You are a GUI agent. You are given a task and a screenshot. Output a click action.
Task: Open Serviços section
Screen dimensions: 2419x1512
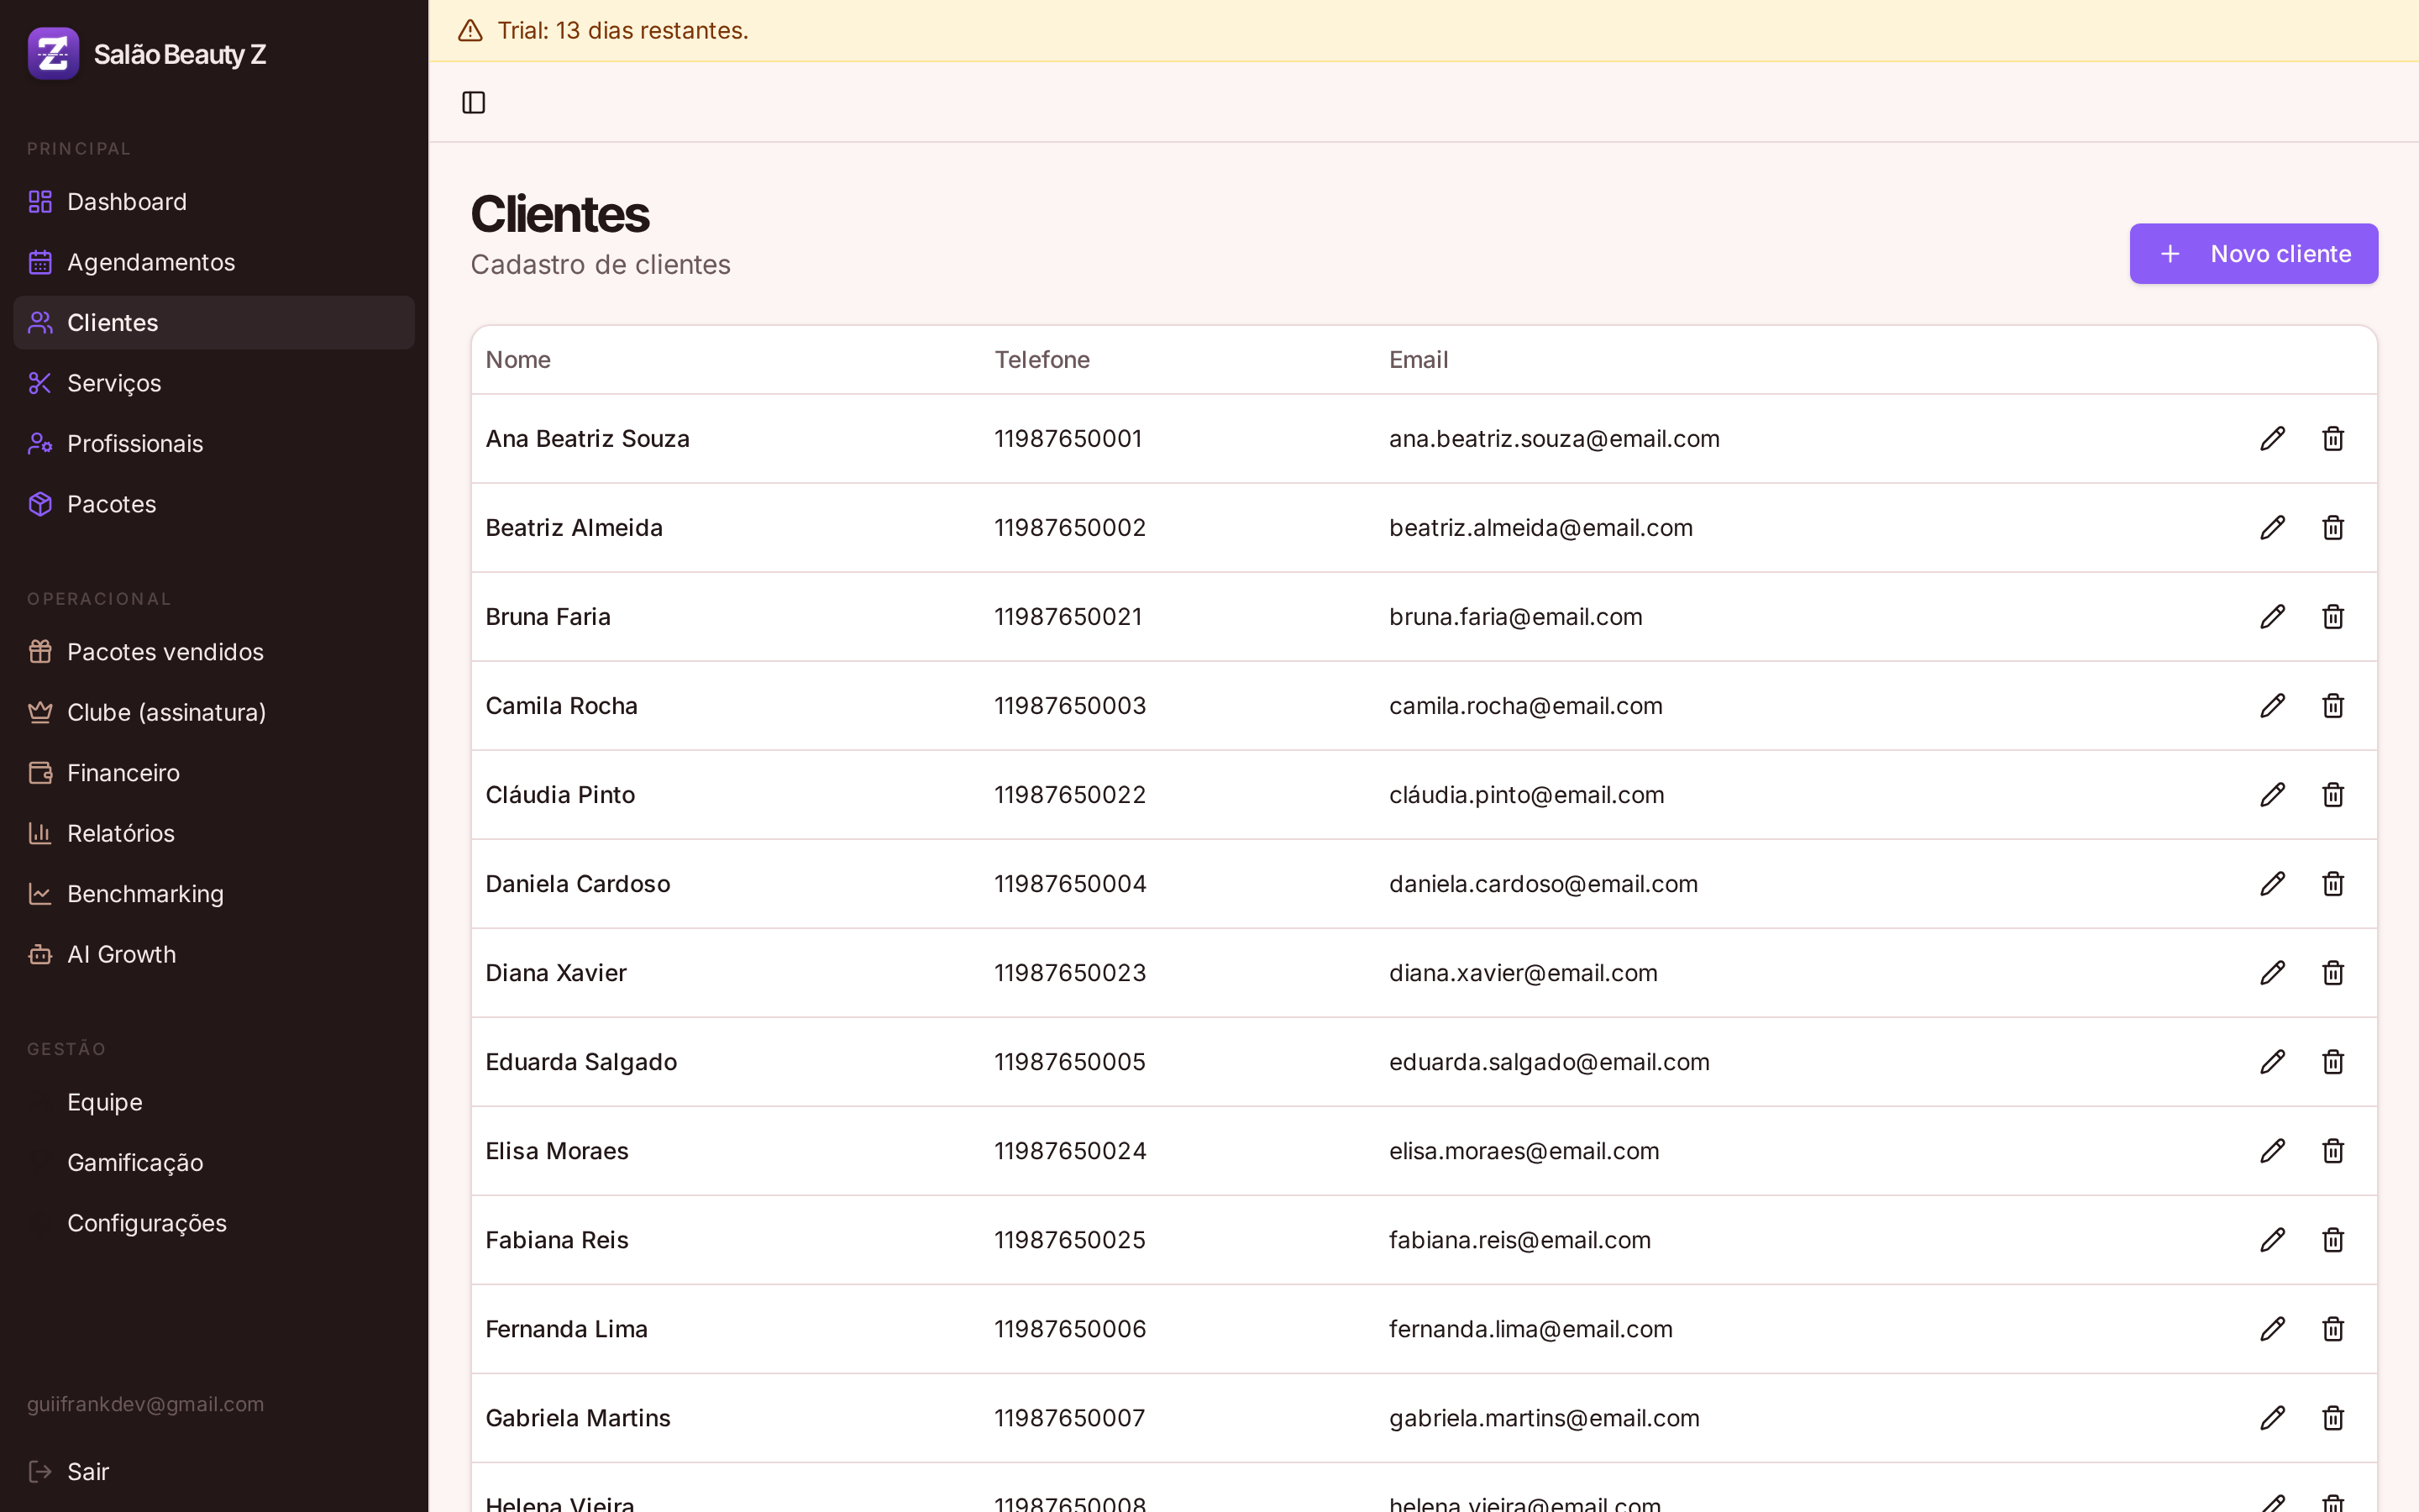tap(214, 383)
